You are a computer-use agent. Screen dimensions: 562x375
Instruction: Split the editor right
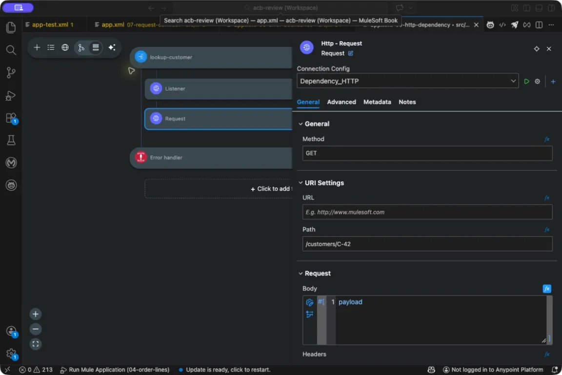539,25
